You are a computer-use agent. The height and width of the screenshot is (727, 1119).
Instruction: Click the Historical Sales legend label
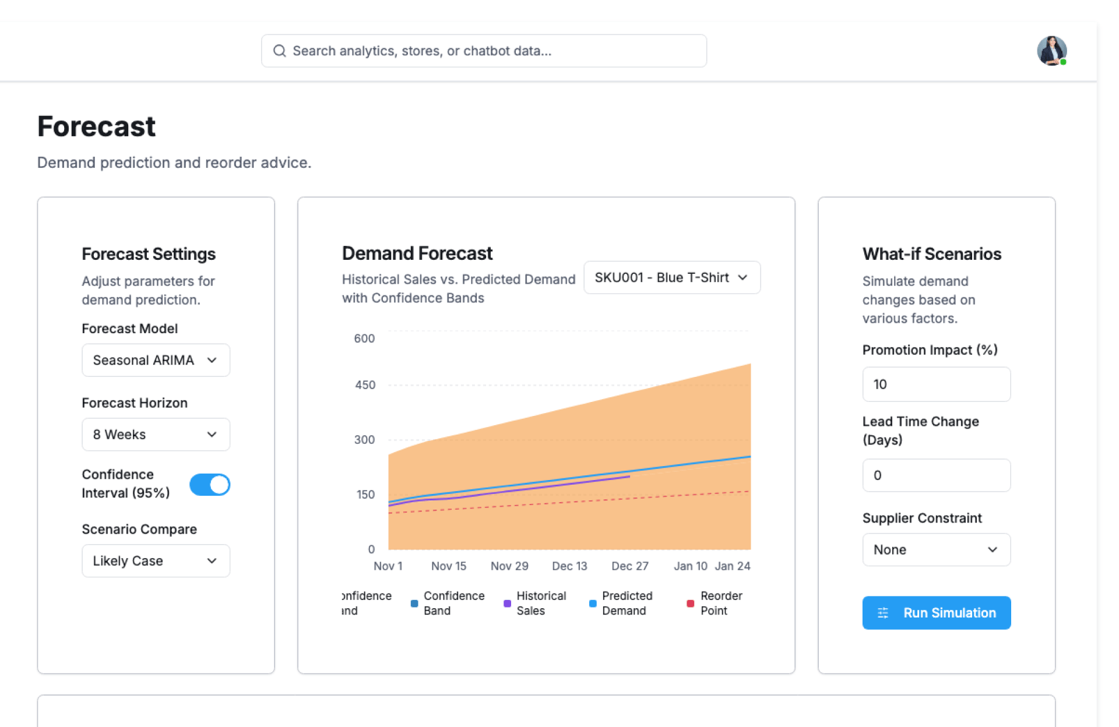541,604
